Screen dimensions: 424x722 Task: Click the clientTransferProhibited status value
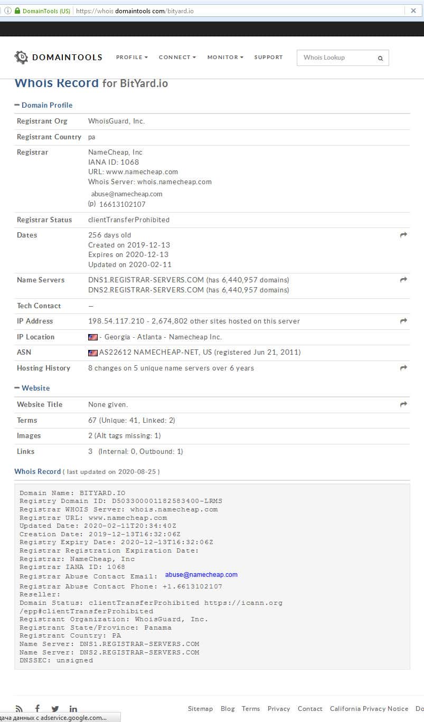[x=129, y=220]
